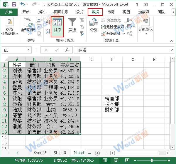The image size is (176, 164).
Task: Select cell containing 雷曼
Action: [17, 87]
